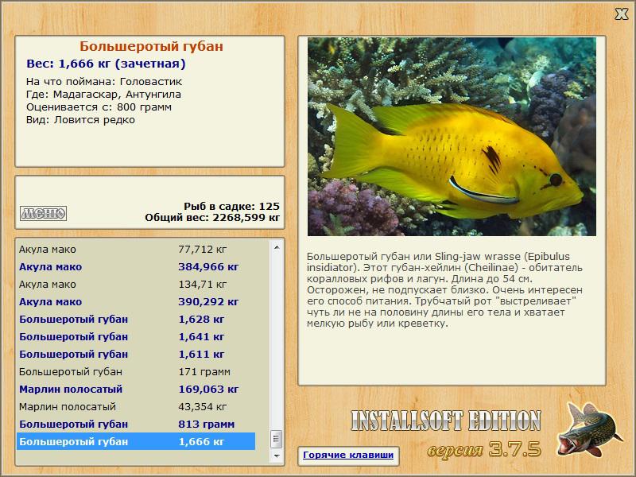
Task: Click the scroll down arrow in fish list
Action: click(277, 456)
